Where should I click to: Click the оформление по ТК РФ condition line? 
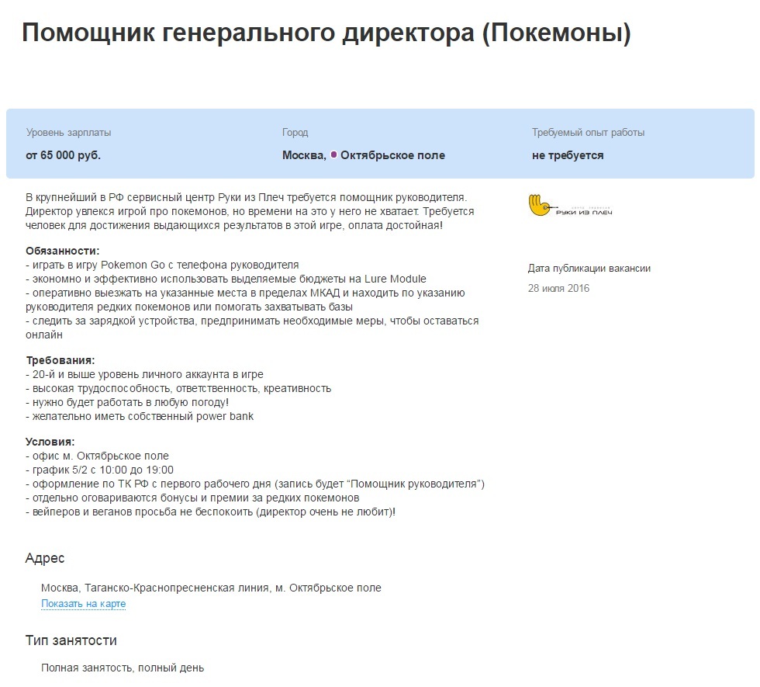coord(255,484)
